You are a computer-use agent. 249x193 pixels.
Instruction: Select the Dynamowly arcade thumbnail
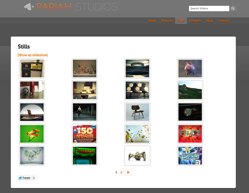[85, 155]
